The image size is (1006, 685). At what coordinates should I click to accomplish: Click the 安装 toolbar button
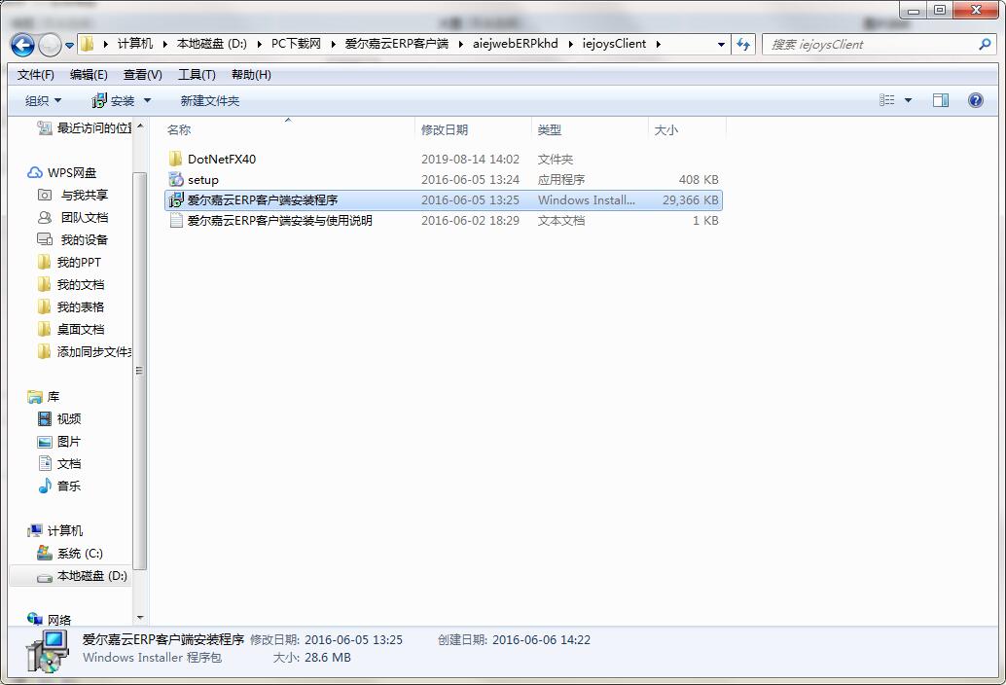122,100
